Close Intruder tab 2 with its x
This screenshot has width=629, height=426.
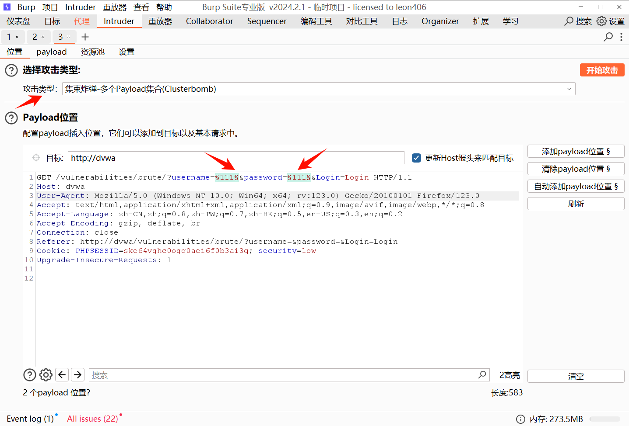coord(43,37)
